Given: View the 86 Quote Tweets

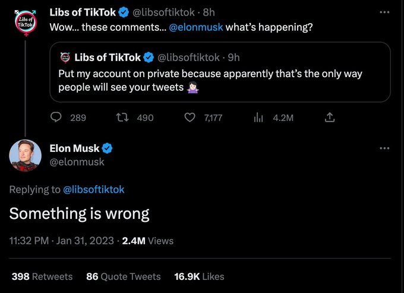Looking at the screenshot, I should point(123,276).
